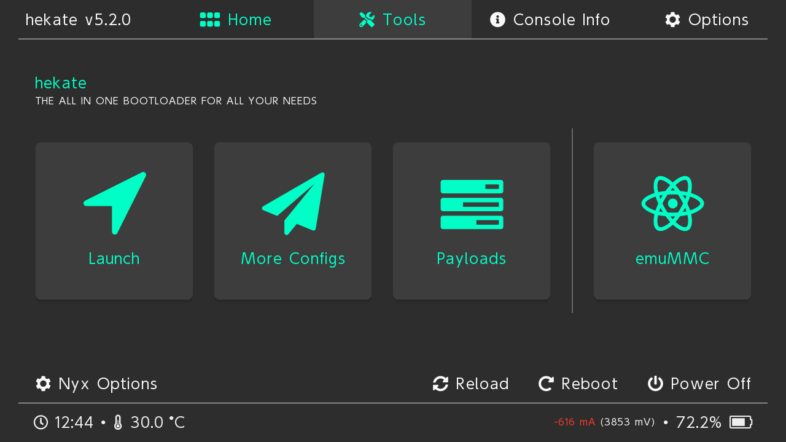The image size is (786, 442).
Task: Go to the Options tab
Action: [707, 20]
